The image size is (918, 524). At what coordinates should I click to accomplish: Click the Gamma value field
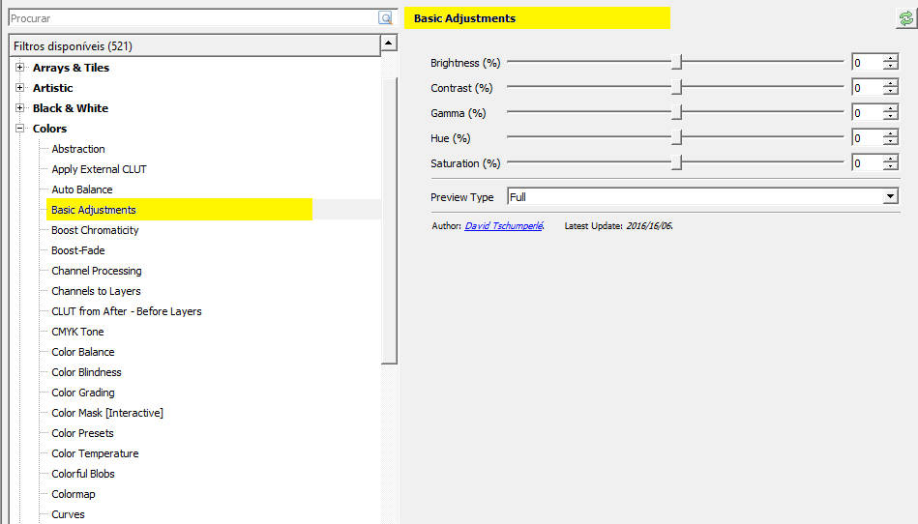tap(868, 113)
